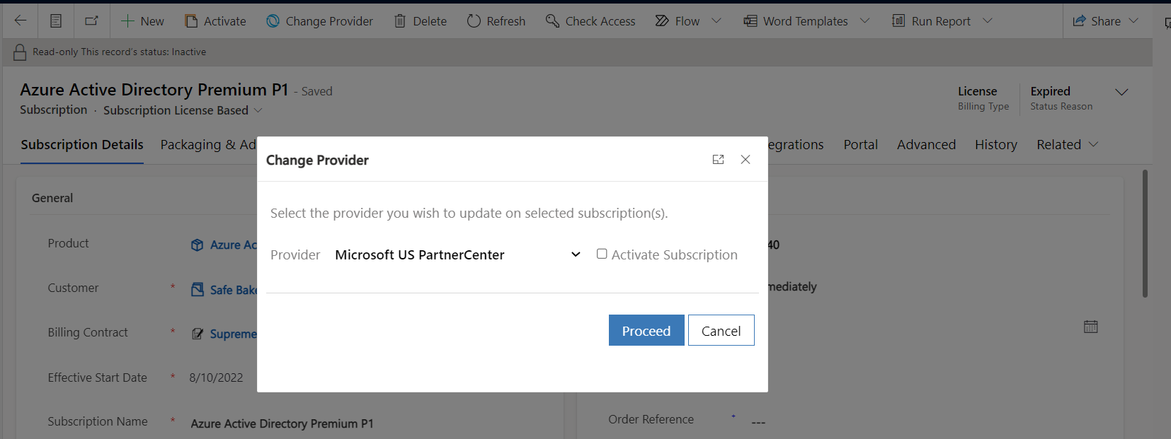Image resolution: width=1171 pixels, height=439 pixels.
Task: Open the Flow menu
Action: coord(678,21)
